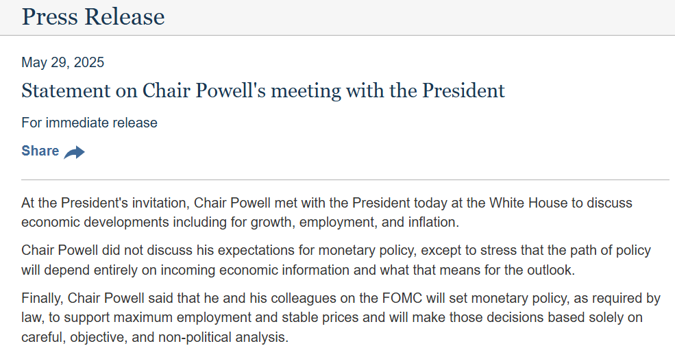Image resolution: width=675 pixels, height=359 pixels.
Task: Click the paragraph beginning At the President's invitation
Action: [x=327, y=212]
